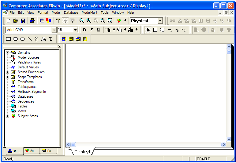Select the non-identifying dashed relationship tool
The width and height of the screenshot is (236, 163).
184,30
